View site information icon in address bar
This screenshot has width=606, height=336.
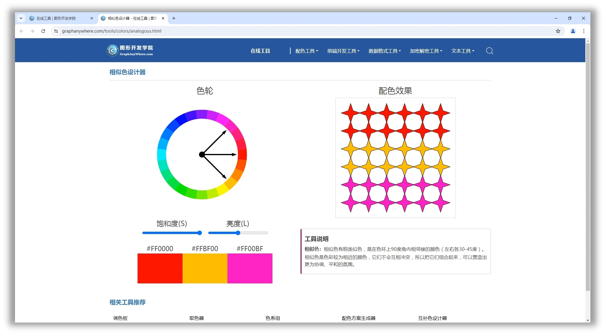[56, 31]
